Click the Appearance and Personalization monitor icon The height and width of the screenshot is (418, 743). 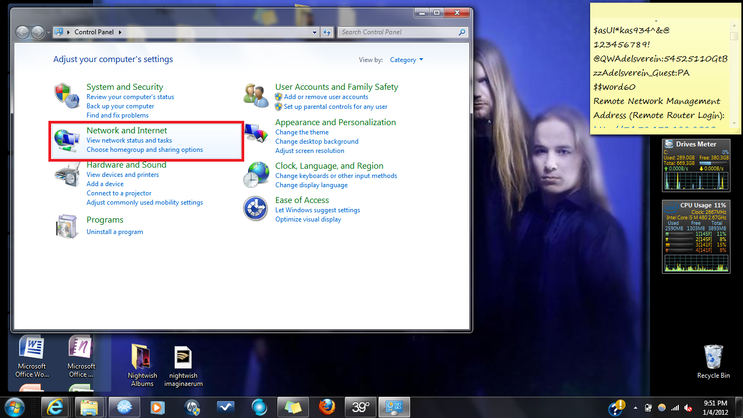click(x=256, y=132)
